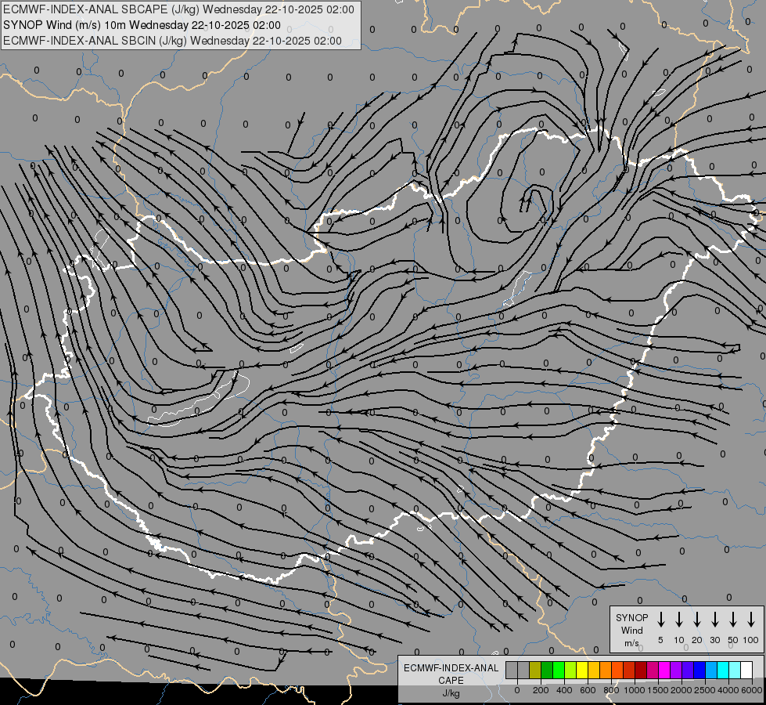
Task: Click the 'J/kg' unit in CAPE legend
Action: click(x=451, y=693)
